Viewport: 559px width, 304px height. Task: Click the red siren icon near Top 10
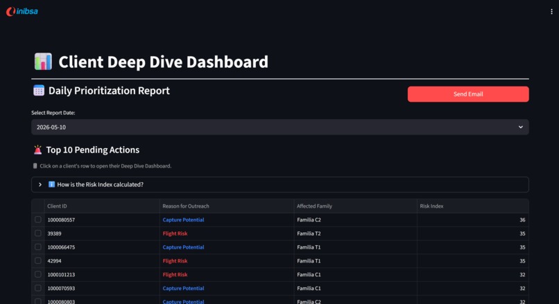tap(37, 150)
